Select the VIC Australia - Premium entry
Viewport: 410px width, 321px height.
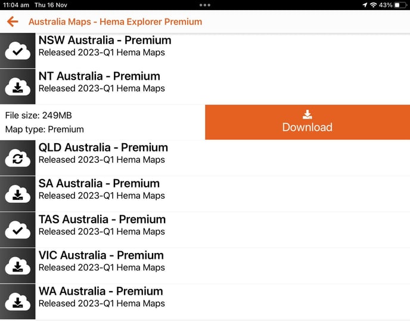click(205, 266)
